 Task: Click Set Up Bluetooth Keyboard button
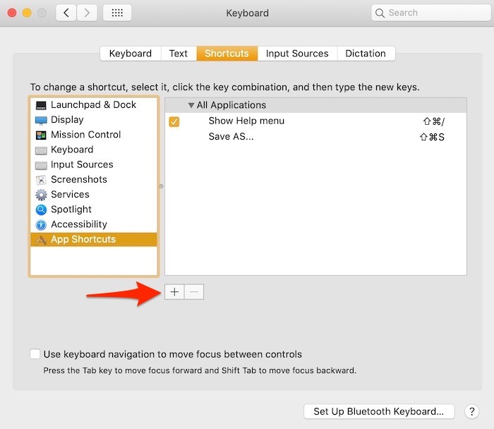click(x=379, y=411)
